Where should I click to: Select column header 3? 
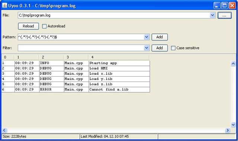(76, 57)
